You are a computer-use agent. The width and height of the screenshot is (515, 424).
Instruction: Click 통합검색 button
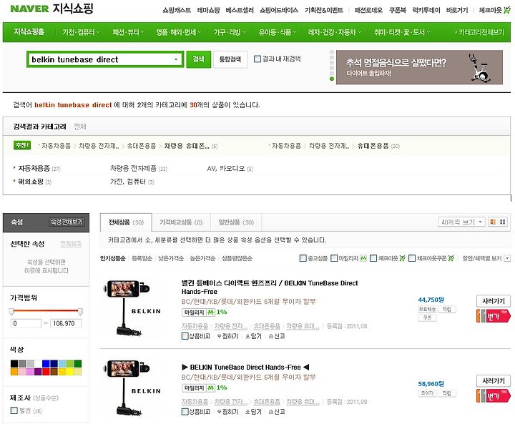pos(230,59)
